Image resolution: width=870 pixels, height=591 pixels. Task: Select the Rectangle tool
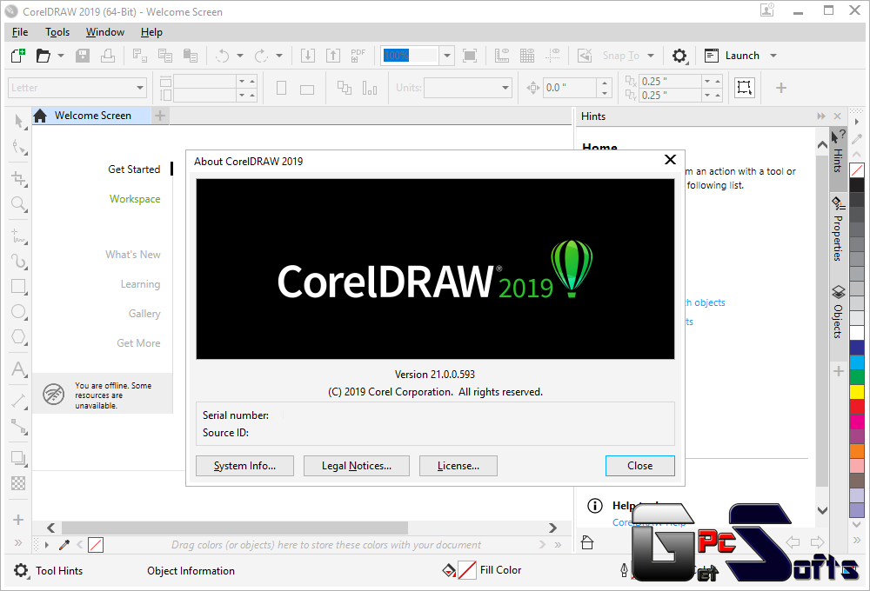tap(19, 287)
